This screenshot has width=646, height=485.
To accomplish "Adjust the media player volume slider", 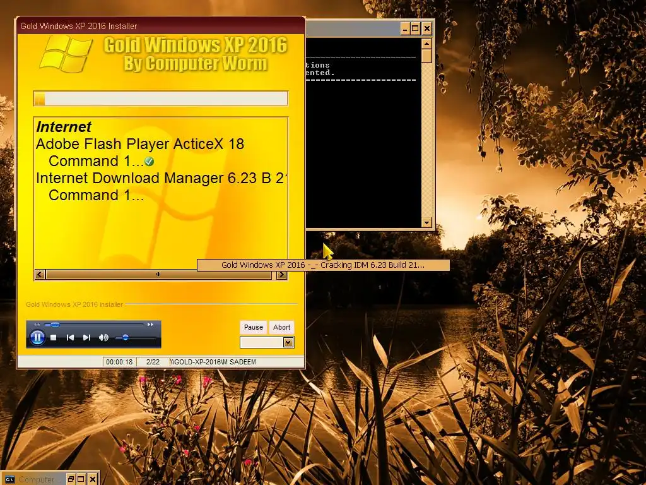I will coord(126,338).
